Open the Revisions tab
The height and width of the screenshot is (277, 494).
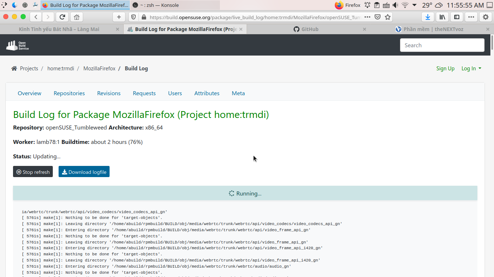(x=109, y=93)
